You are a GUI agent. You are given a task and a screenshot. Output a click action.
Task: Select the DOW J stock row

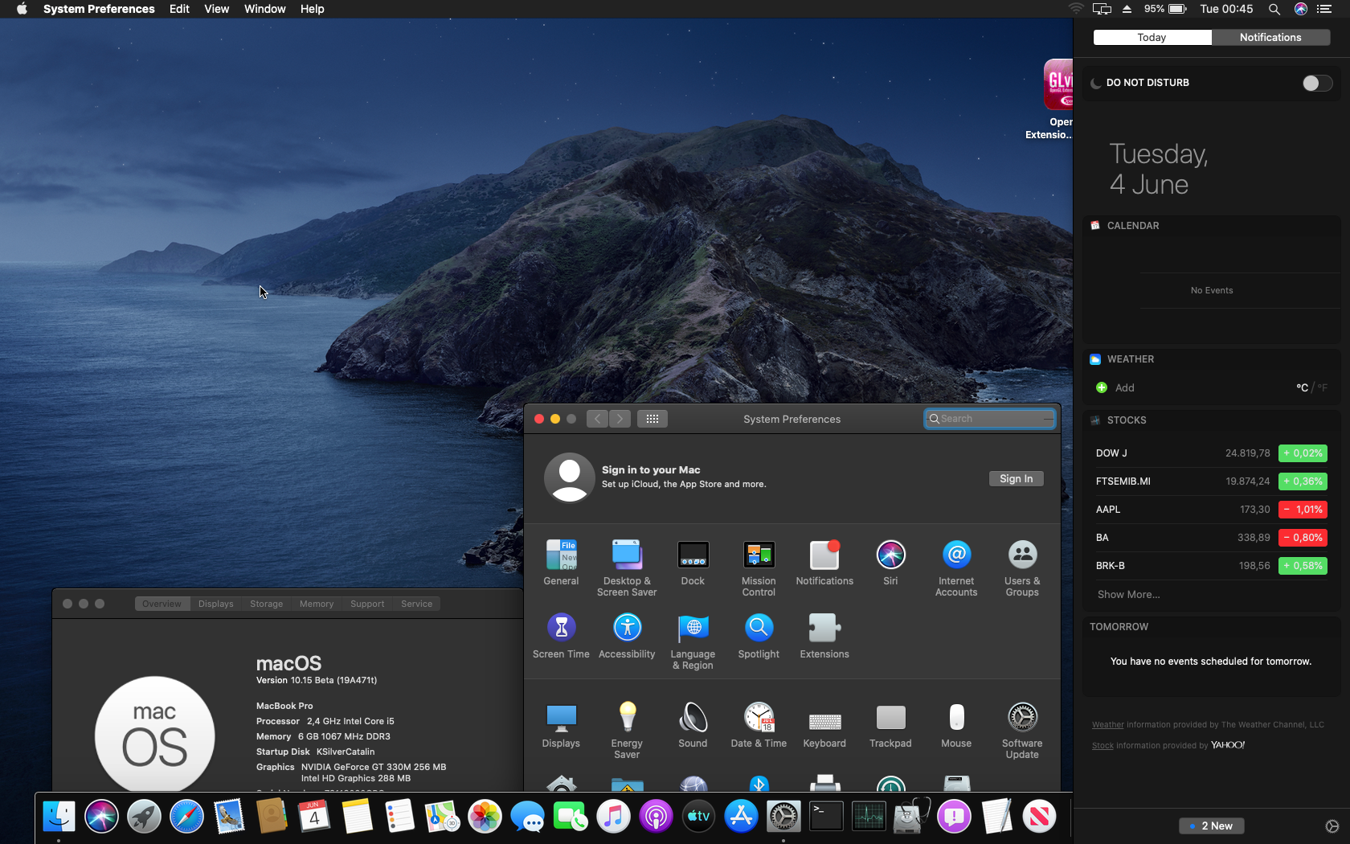[1211, 453]
